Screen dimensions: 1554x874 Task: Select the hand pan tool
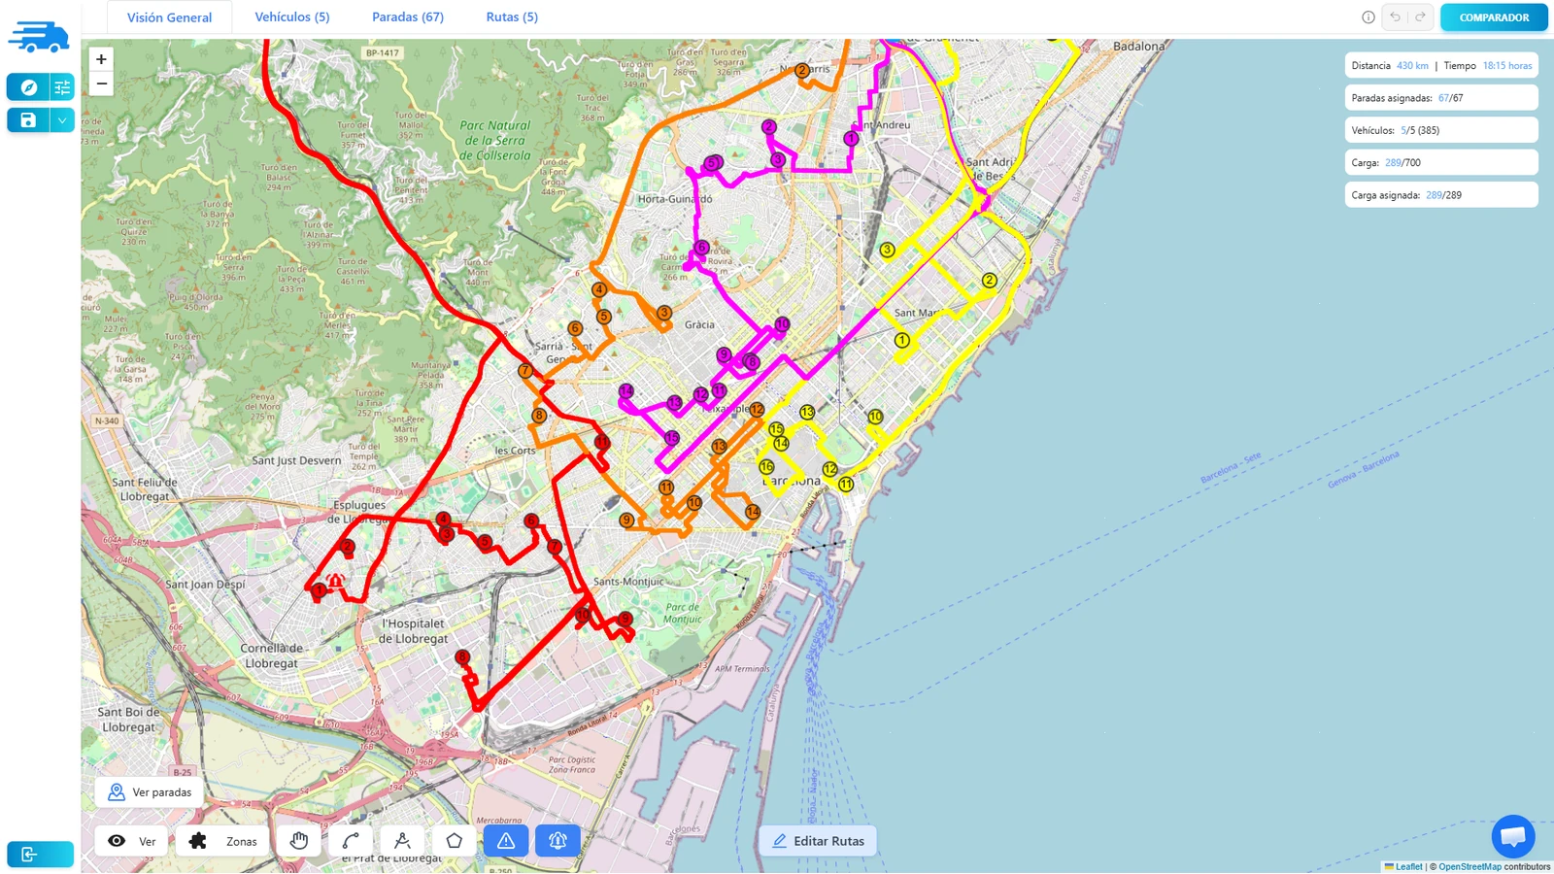point(298,841)
